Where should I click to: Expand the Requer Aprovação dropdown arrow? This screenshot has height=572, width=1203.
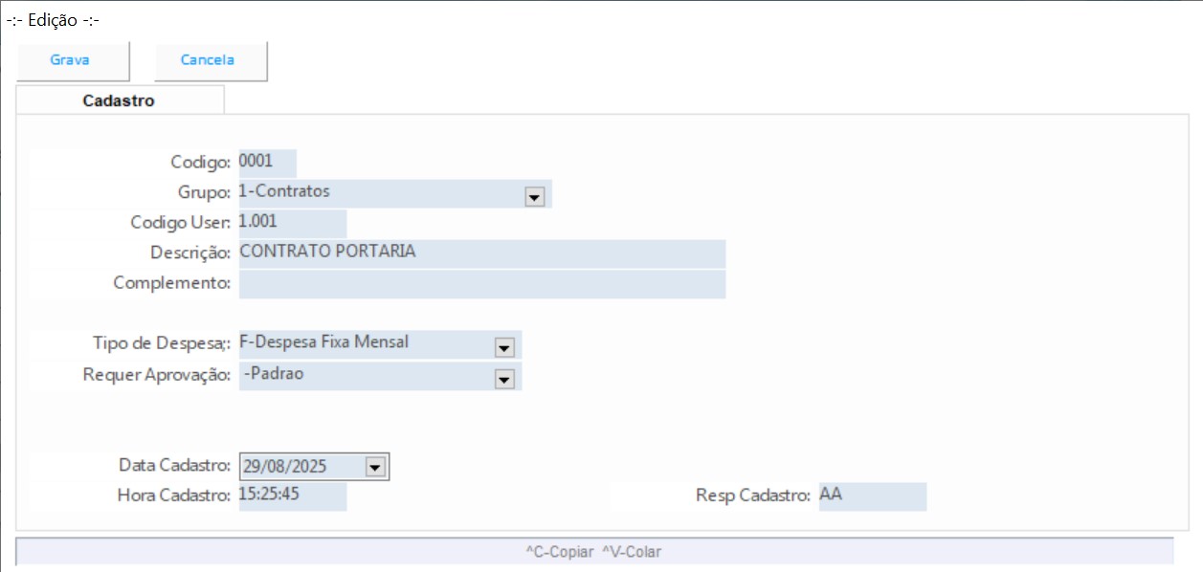pyautogui.click(x=504, y=379)
